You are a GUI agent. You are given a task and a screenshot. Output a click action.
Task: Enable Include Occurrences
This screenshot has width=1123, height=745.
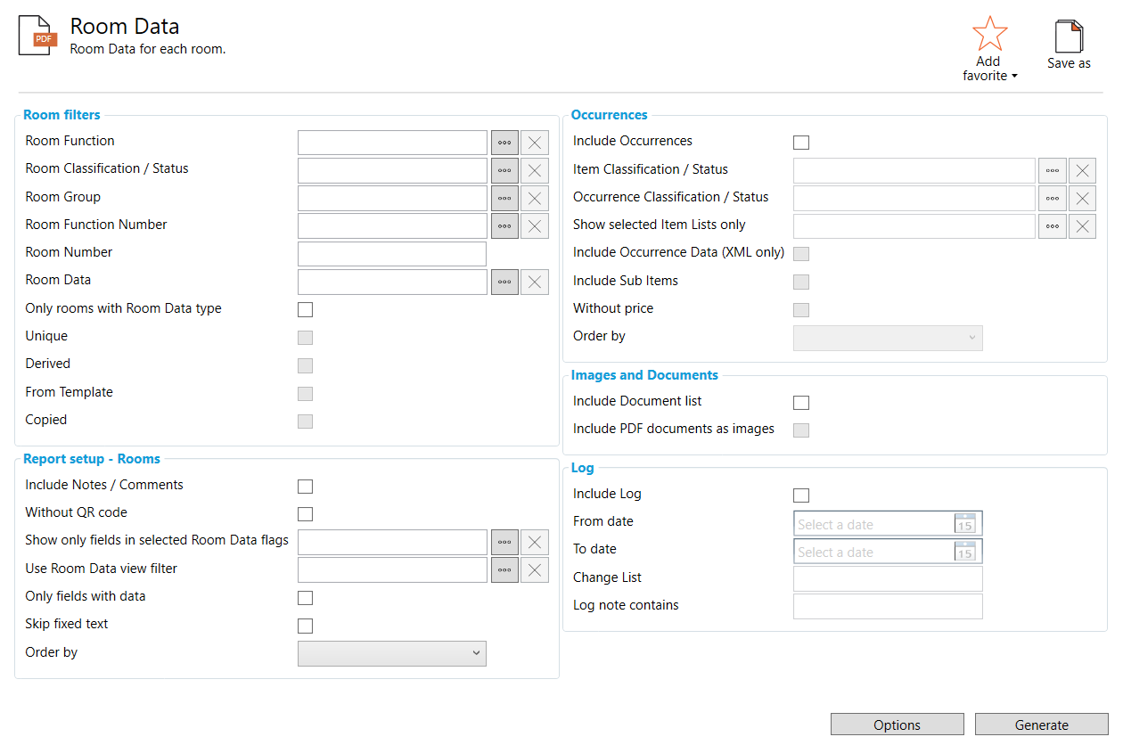pos(800,142)
